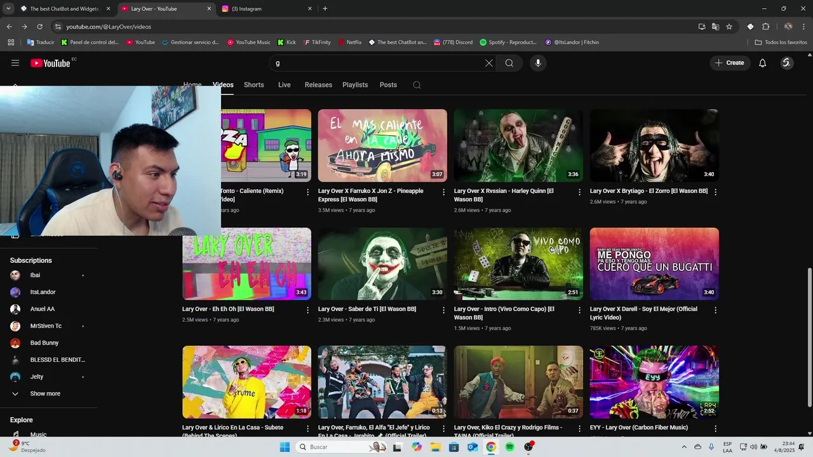The width and height of the screenshot is (813, 457).
Task: Open the Chrome tab search dropdown
Action: (8, 9)
